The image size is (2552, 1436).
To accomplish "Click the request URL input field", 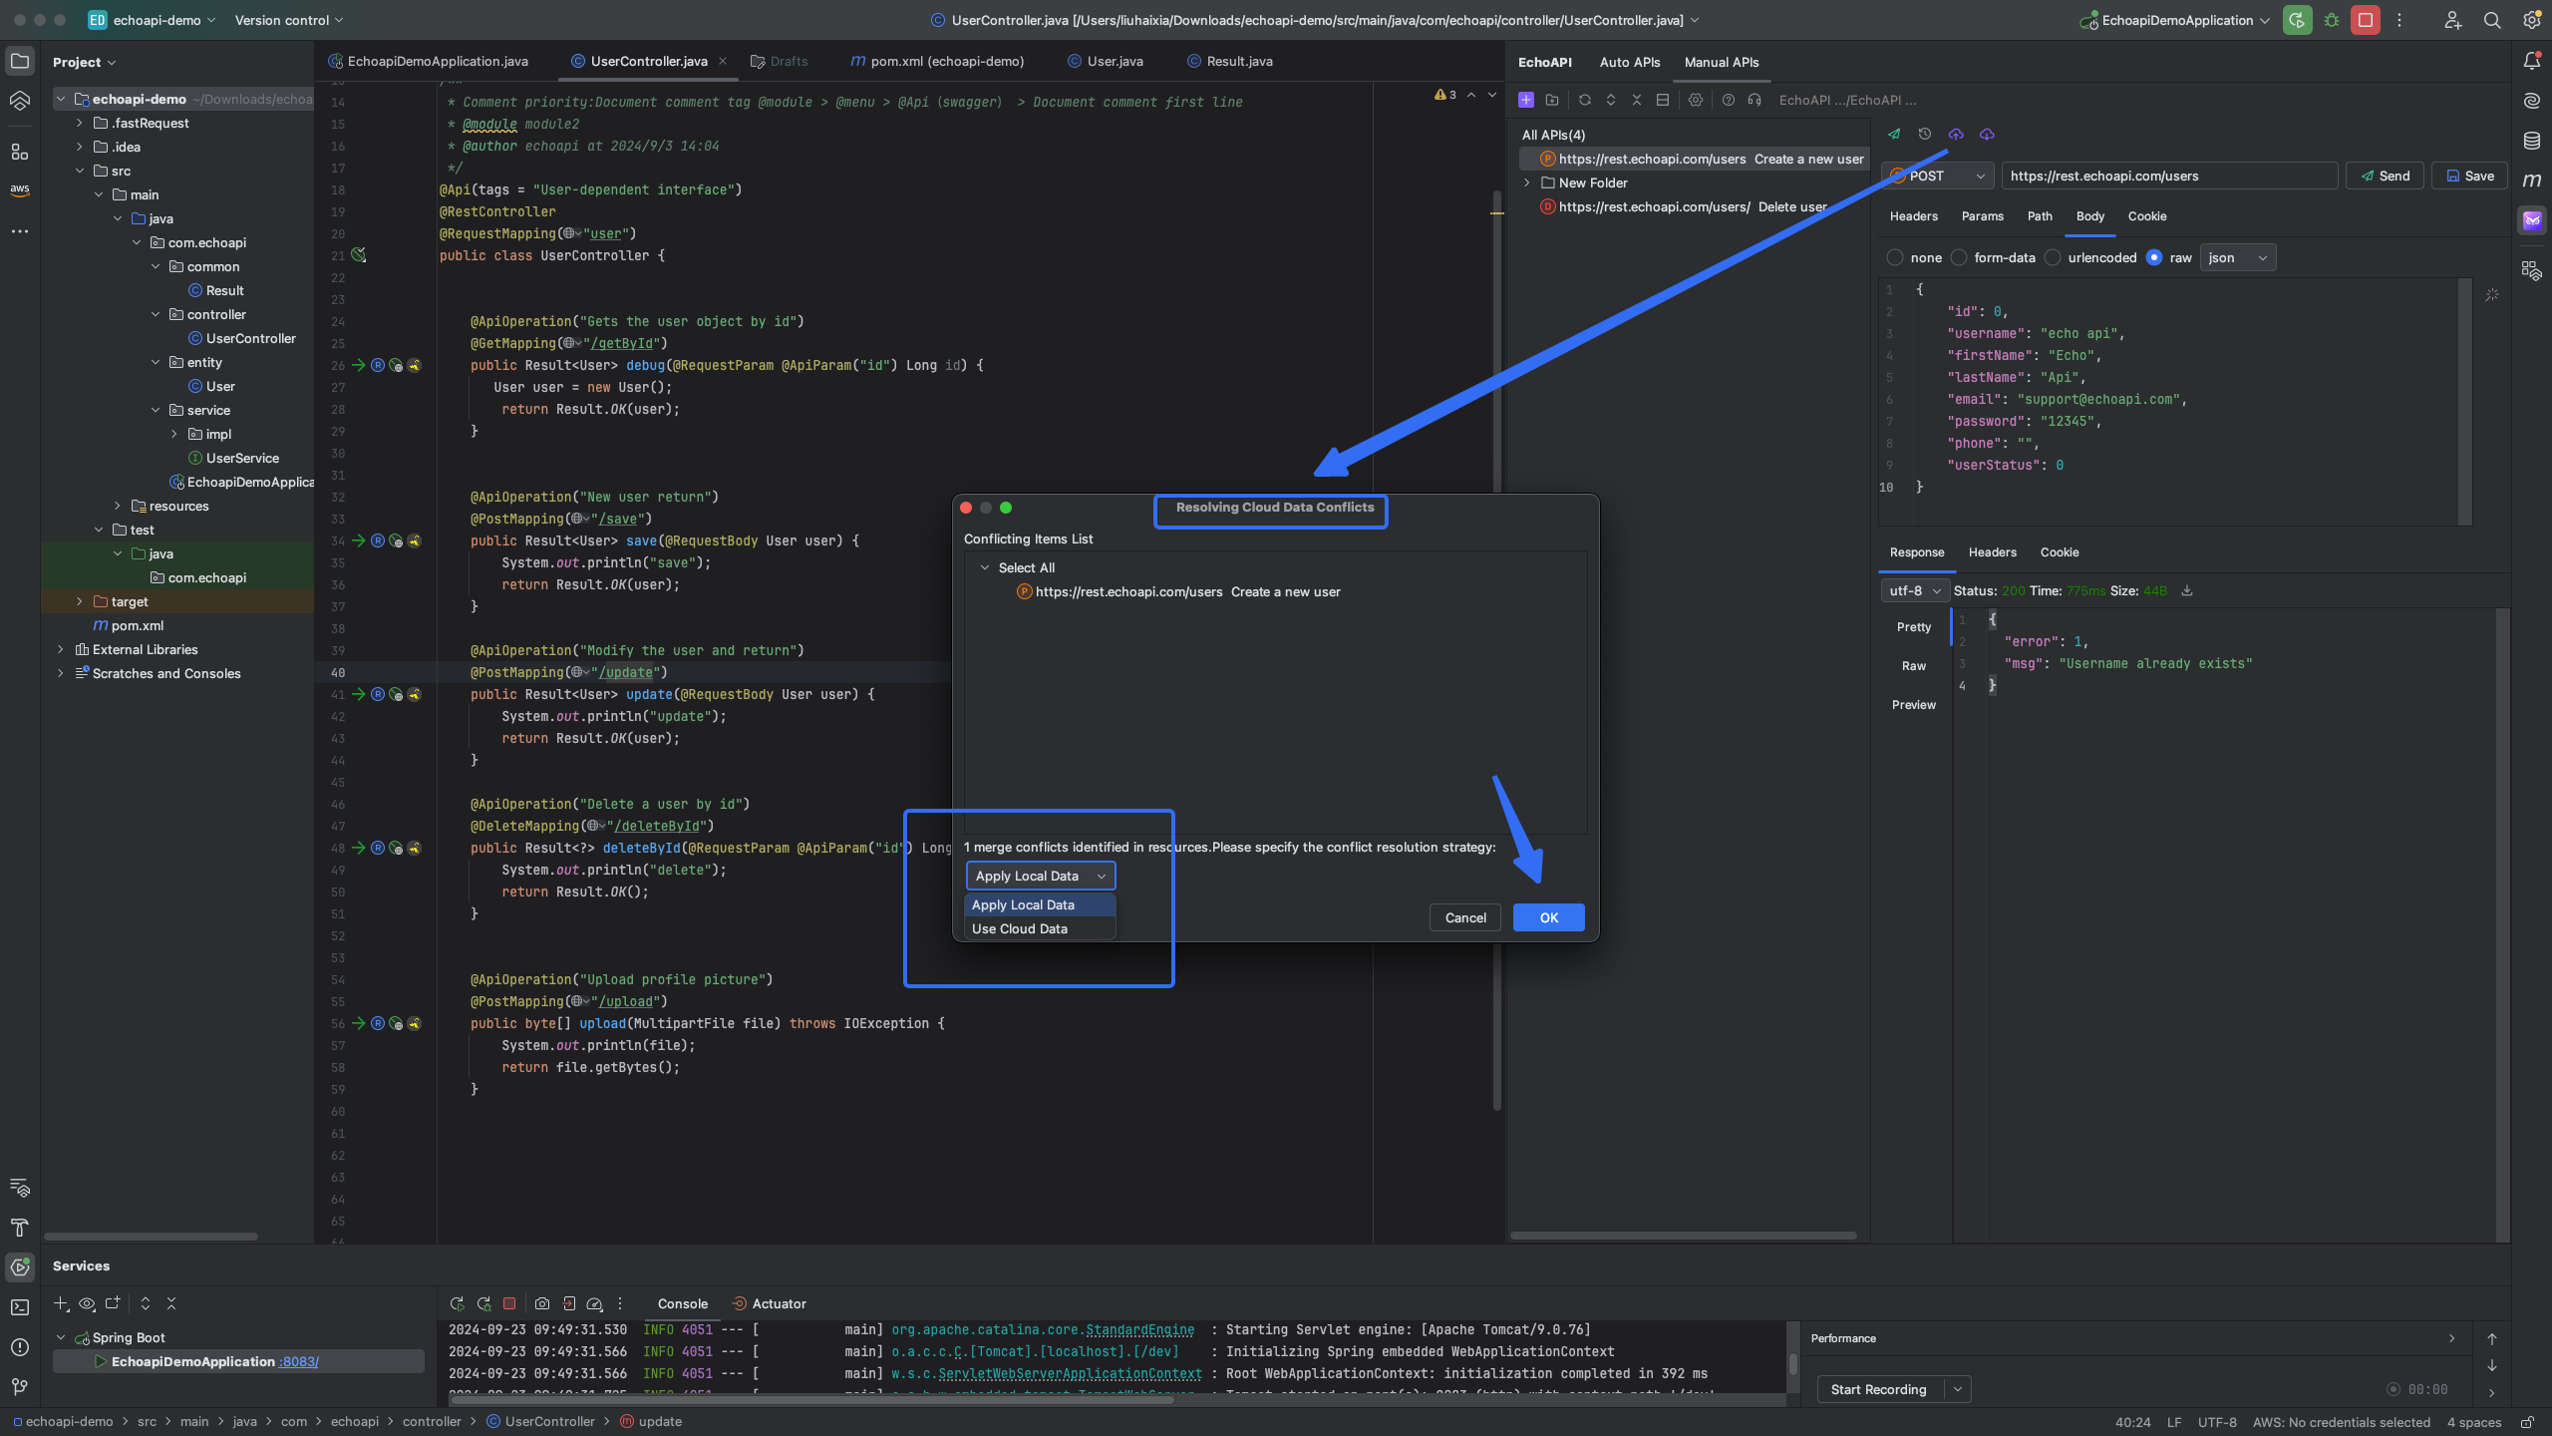I will pyautogui.click(x=2169, y=177).
